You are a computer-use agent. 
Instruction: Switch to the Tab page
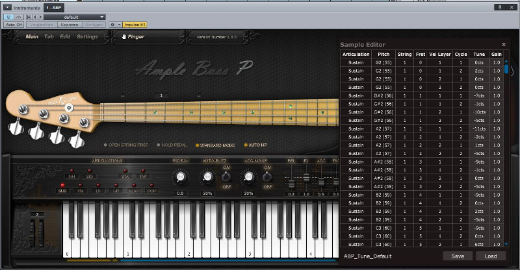coord(49,37)
